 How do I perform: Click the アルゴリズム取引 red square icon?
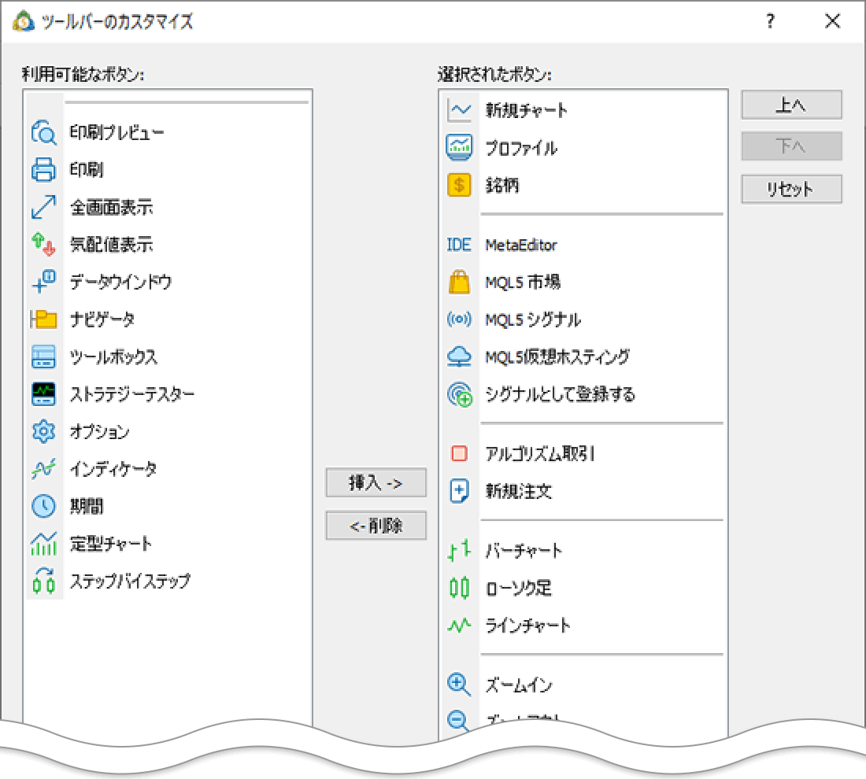(459, 453)
